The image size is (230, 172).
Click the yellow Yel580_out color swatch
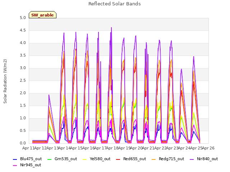tap(85, 159)
